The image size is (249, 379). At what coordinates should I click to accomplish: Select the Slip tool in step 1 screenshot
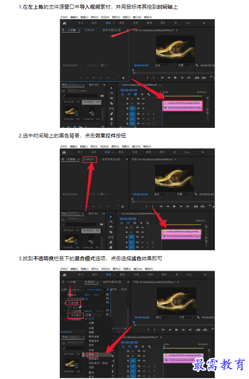112,109
